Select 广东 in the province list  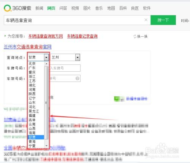point(36,68)
